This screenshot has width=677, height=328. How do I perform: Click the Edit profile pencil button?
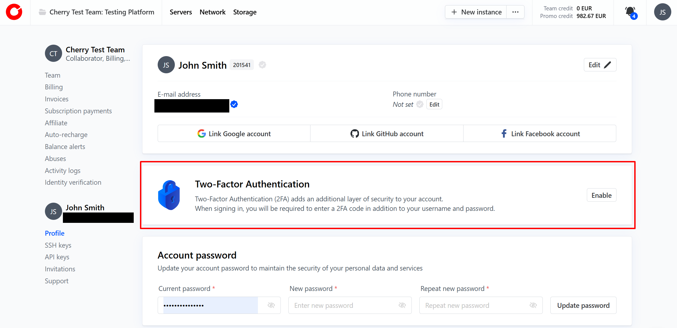click(x=600, y=65)
